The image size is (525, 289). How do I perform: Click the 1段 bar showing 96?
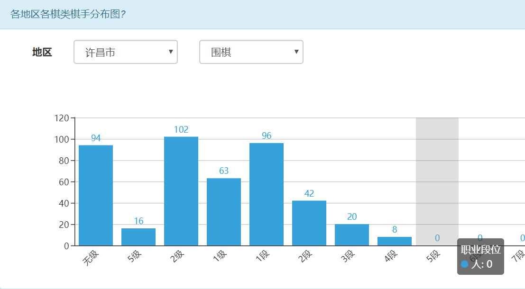pyautogui.click(x=267, y=194)
